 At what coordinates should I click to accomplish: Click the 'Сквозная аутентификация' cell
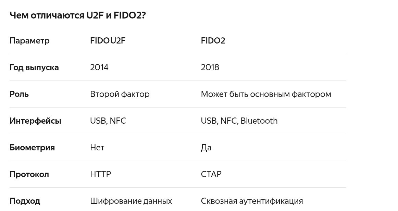click(x=252, y=201)
